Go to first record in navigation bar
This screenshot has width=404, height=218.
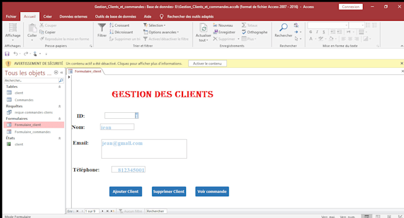click(77, 211)
